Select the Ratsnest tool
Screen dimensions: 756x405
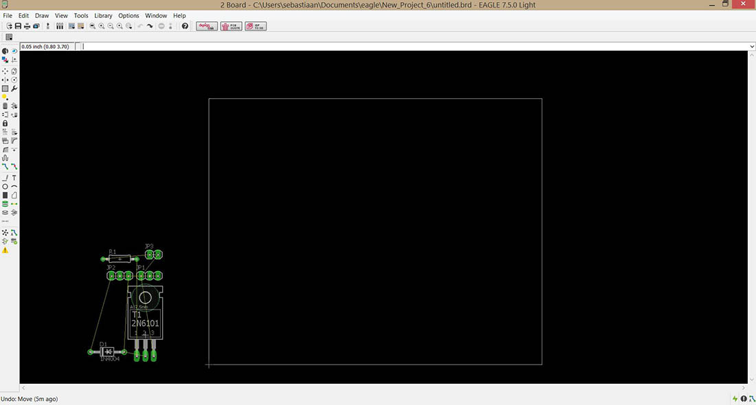click(5, 233)
